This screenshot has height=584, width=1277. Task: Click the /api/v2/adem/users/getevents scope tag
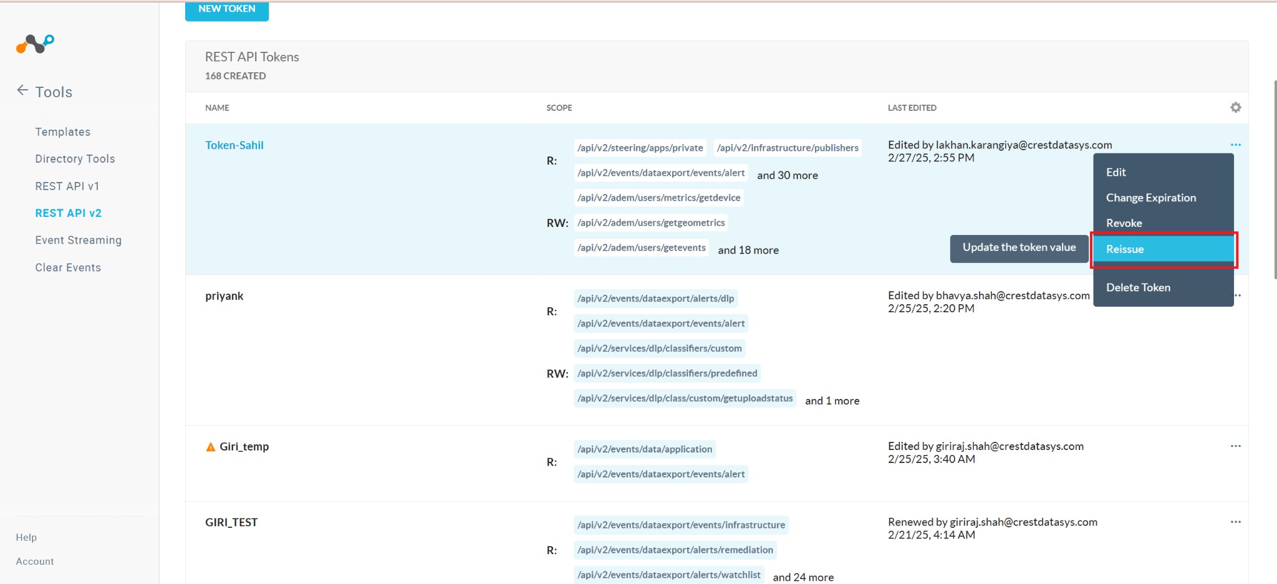642,247
